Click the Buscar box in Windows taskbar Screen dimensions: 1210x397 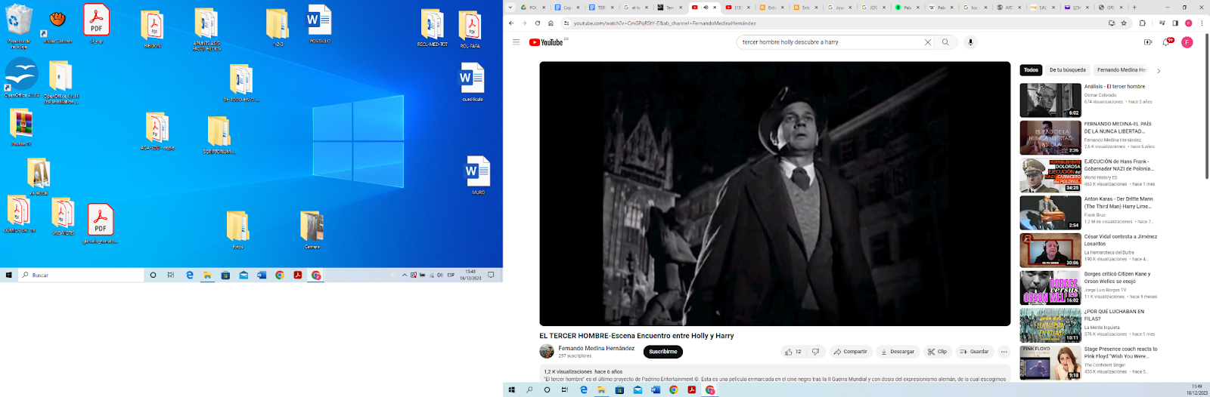click(81, 275)
